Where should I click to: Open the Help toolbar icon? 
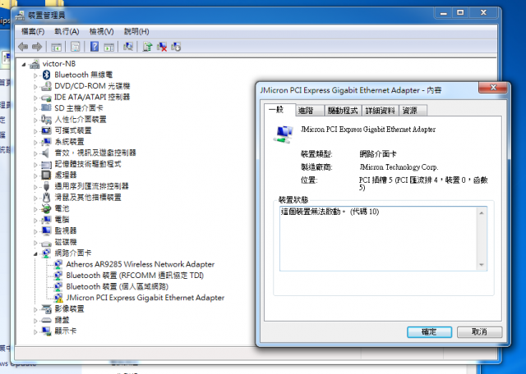[x=95, y=47]
